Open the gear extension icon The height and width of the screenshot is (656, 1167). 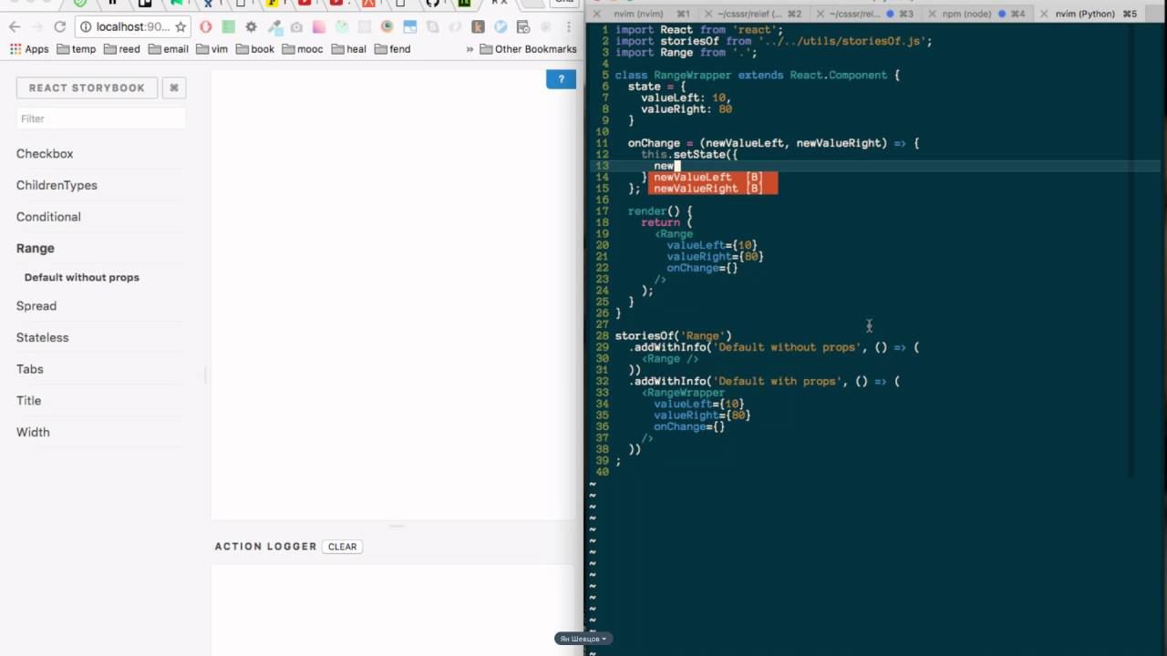click(251, 27)
